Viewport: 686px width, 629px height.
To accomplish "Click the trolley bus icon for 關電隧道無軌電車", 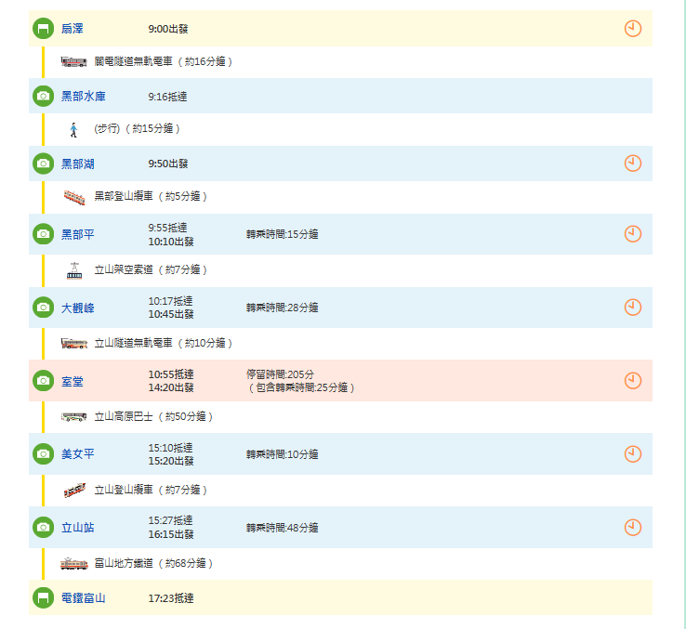I will coord(74,62).
